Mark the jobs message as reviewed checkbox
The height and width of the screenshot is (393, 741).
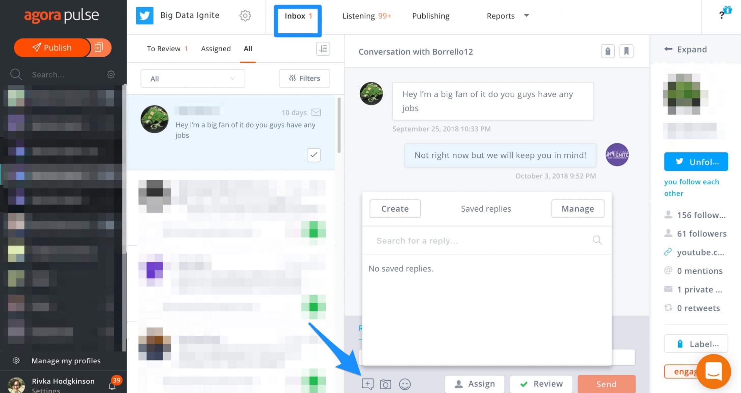[x=314, y=155]
